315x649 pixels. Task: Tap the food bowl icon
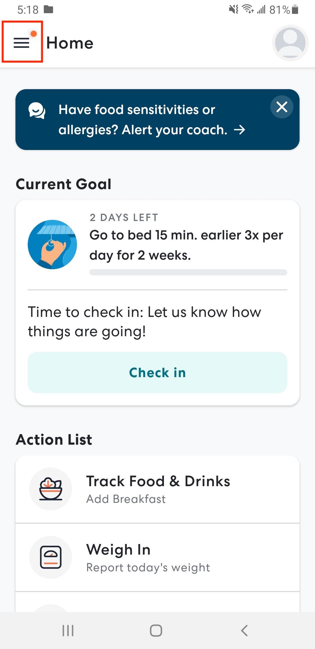(x=51, y=489)
